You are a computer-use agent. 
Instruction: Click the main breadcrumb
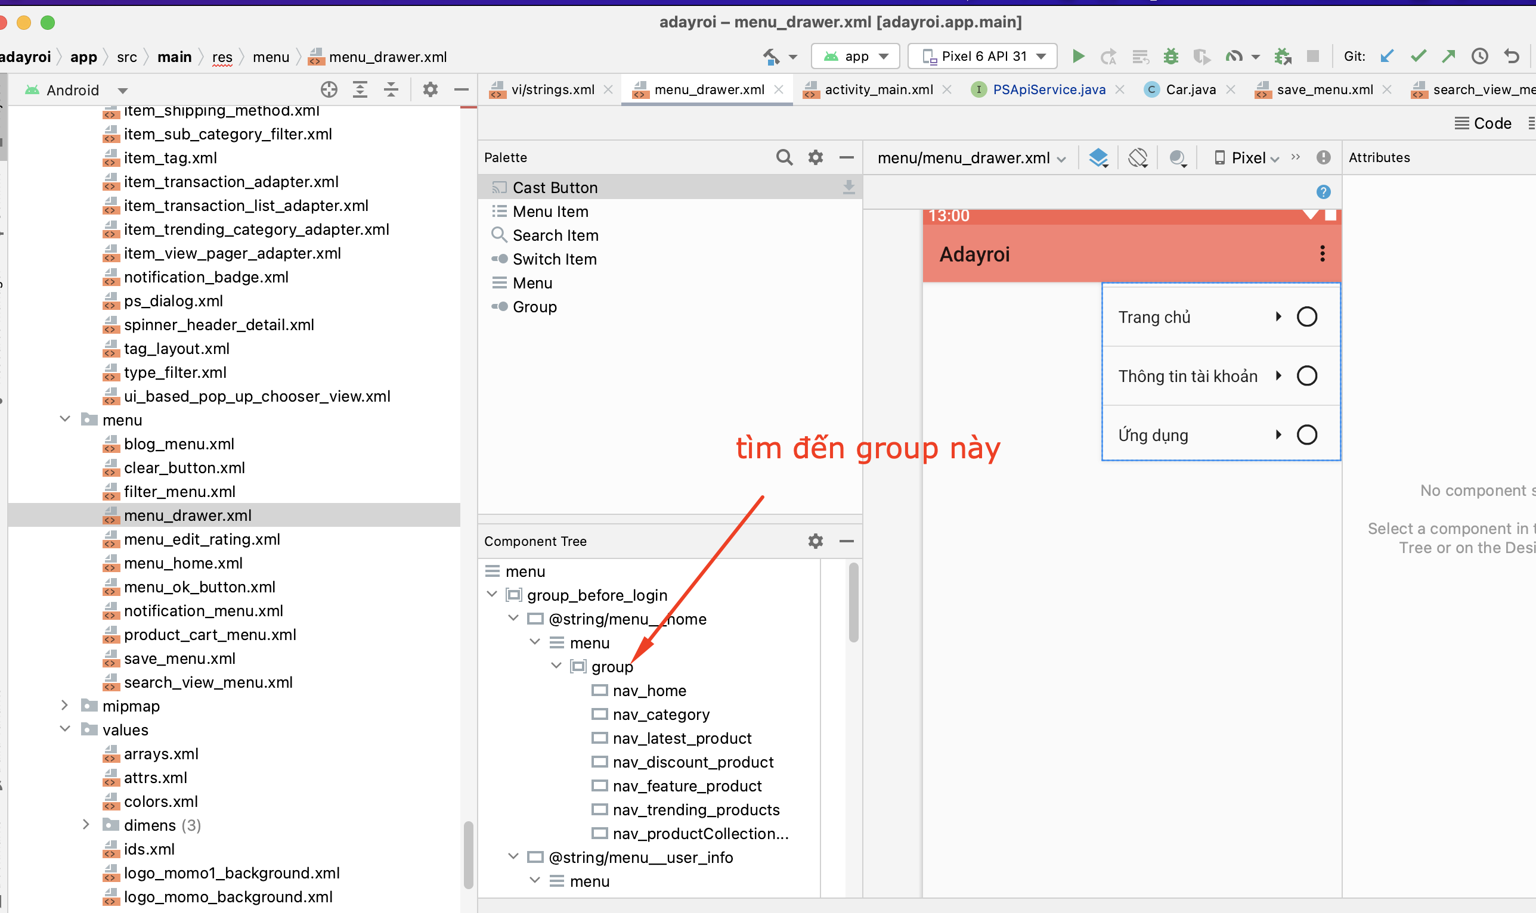point(175,57)
